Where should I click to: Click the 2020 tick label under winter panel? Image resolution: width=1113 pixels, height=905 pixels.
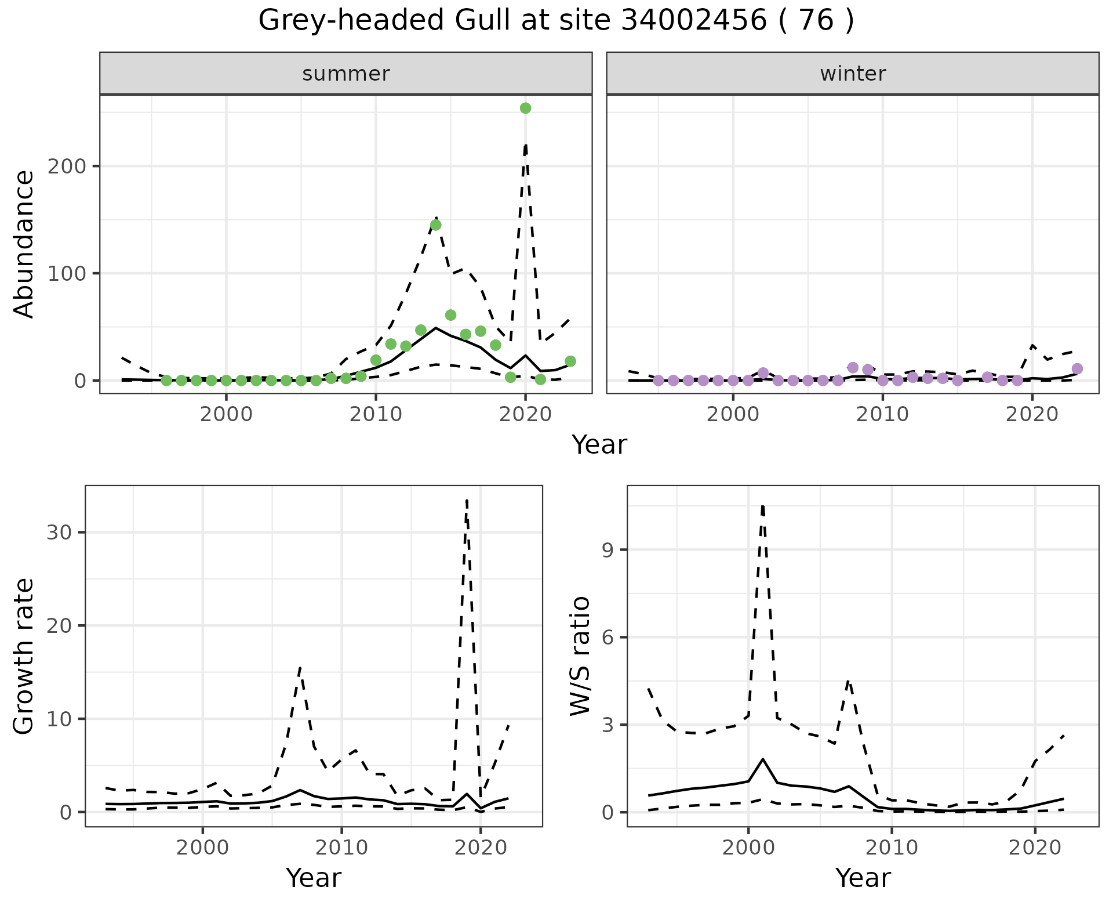(x=1032, y=415)
